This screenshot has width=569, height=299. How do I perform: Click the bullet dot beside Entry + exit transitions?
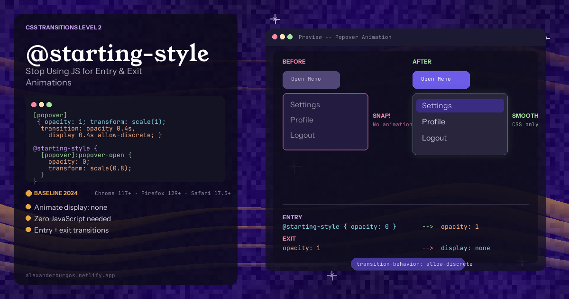pos(28,230)
